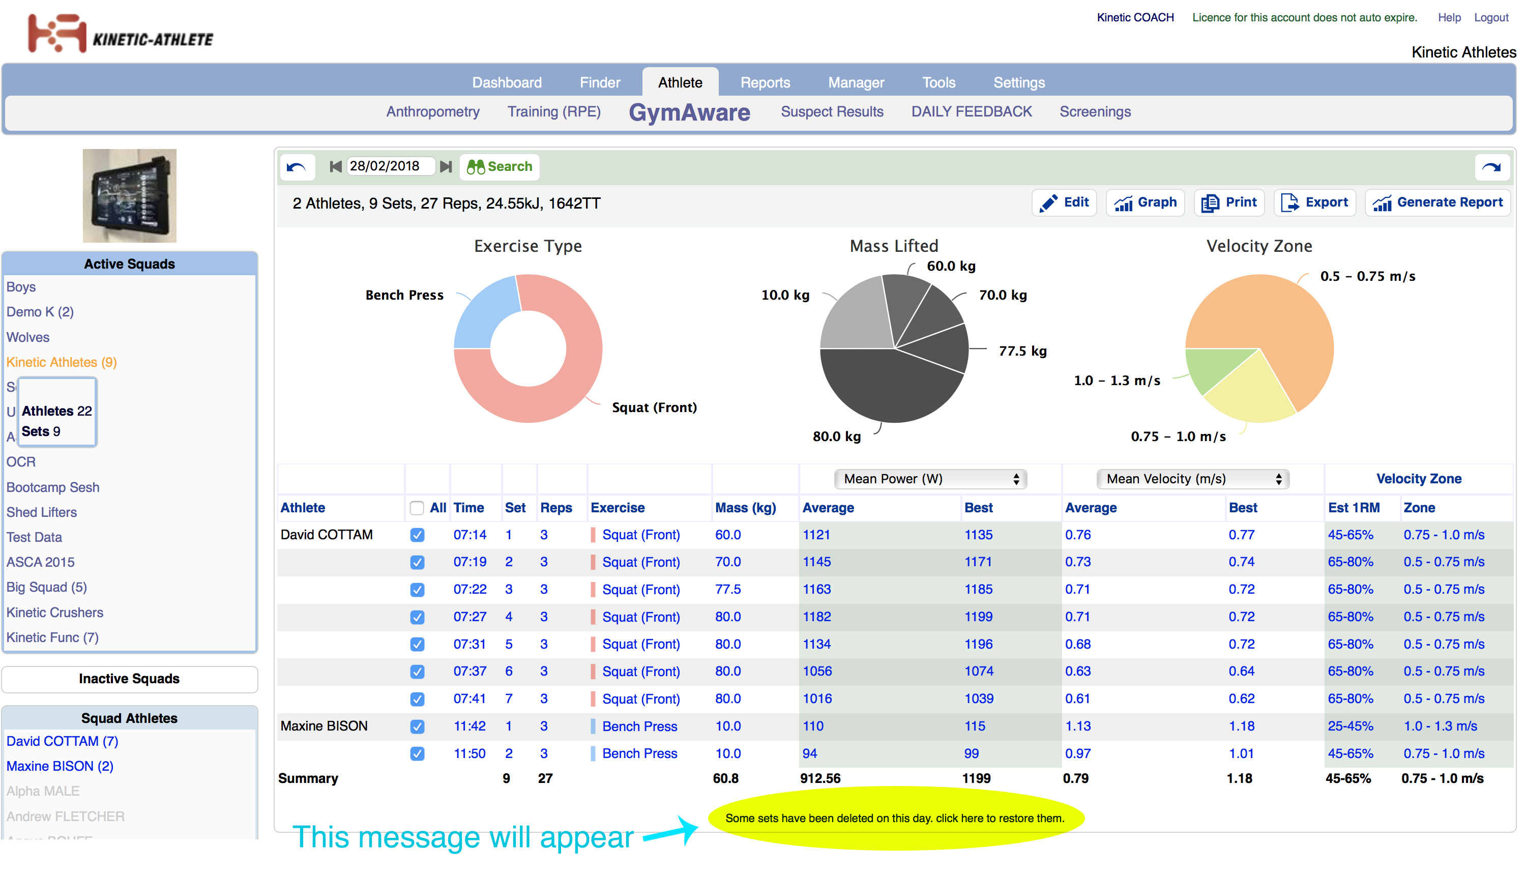
Task: Uncheck the 07:31 set row checkbox
Action: (x=417, y=645)
